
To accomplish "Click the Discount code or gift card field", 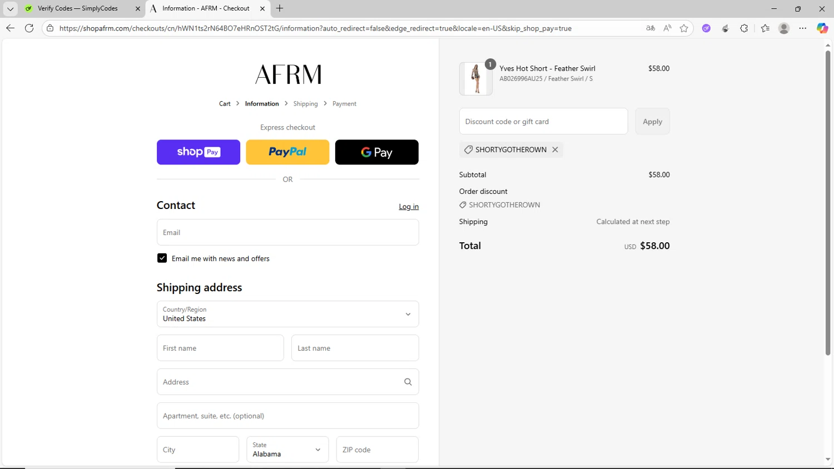I will tap(543, 121).
